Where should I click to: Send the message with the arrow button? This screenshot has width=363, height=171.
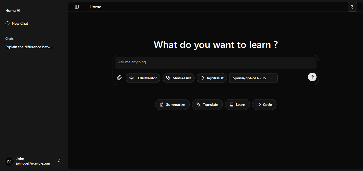312,77
